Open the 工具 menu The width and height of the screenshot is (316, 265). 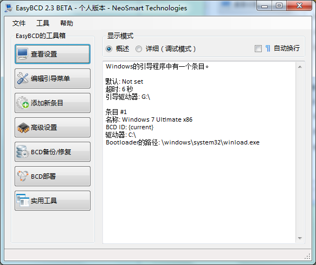pos(43,23)
